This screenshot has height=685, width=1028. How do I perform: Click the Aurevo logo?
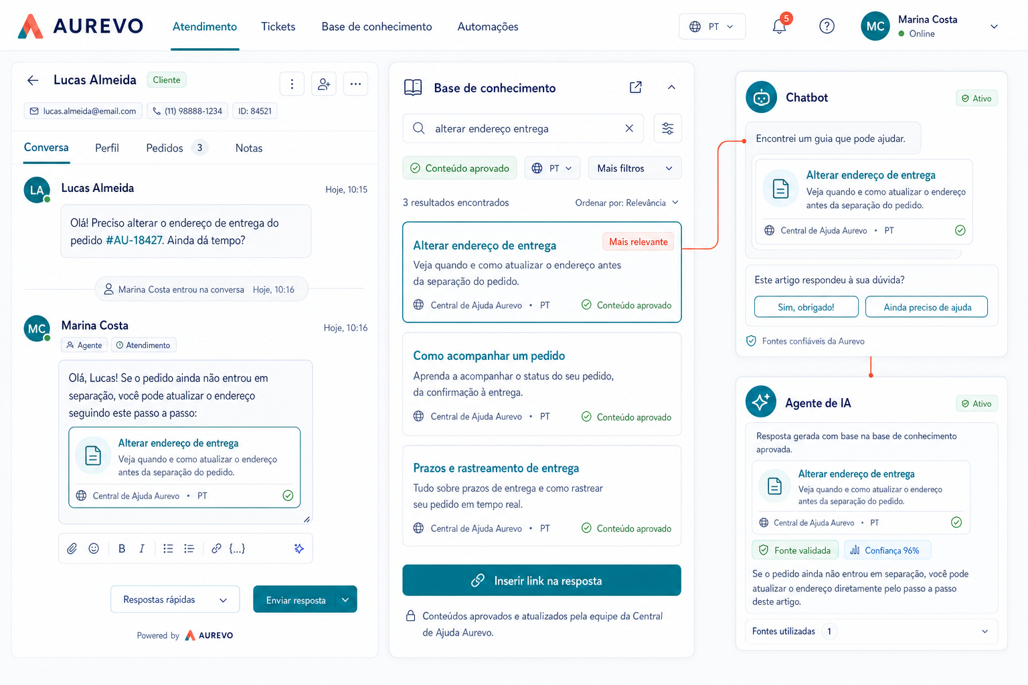coord(80,26)
